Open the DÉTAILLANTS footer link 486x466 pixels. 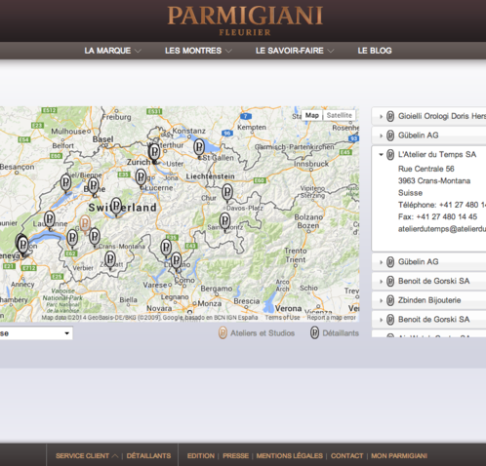pyautogui.click(x=148, y=456)
